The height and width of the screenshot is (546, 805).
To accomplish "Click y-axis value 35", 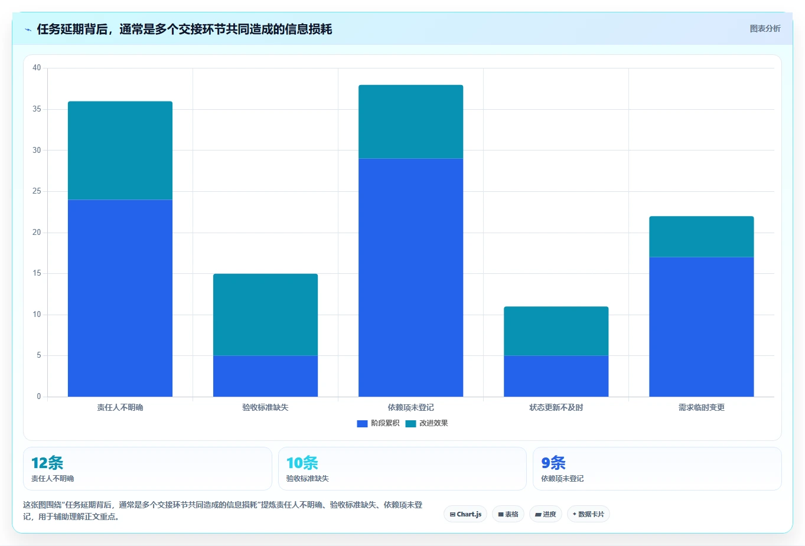I will 37,109.
